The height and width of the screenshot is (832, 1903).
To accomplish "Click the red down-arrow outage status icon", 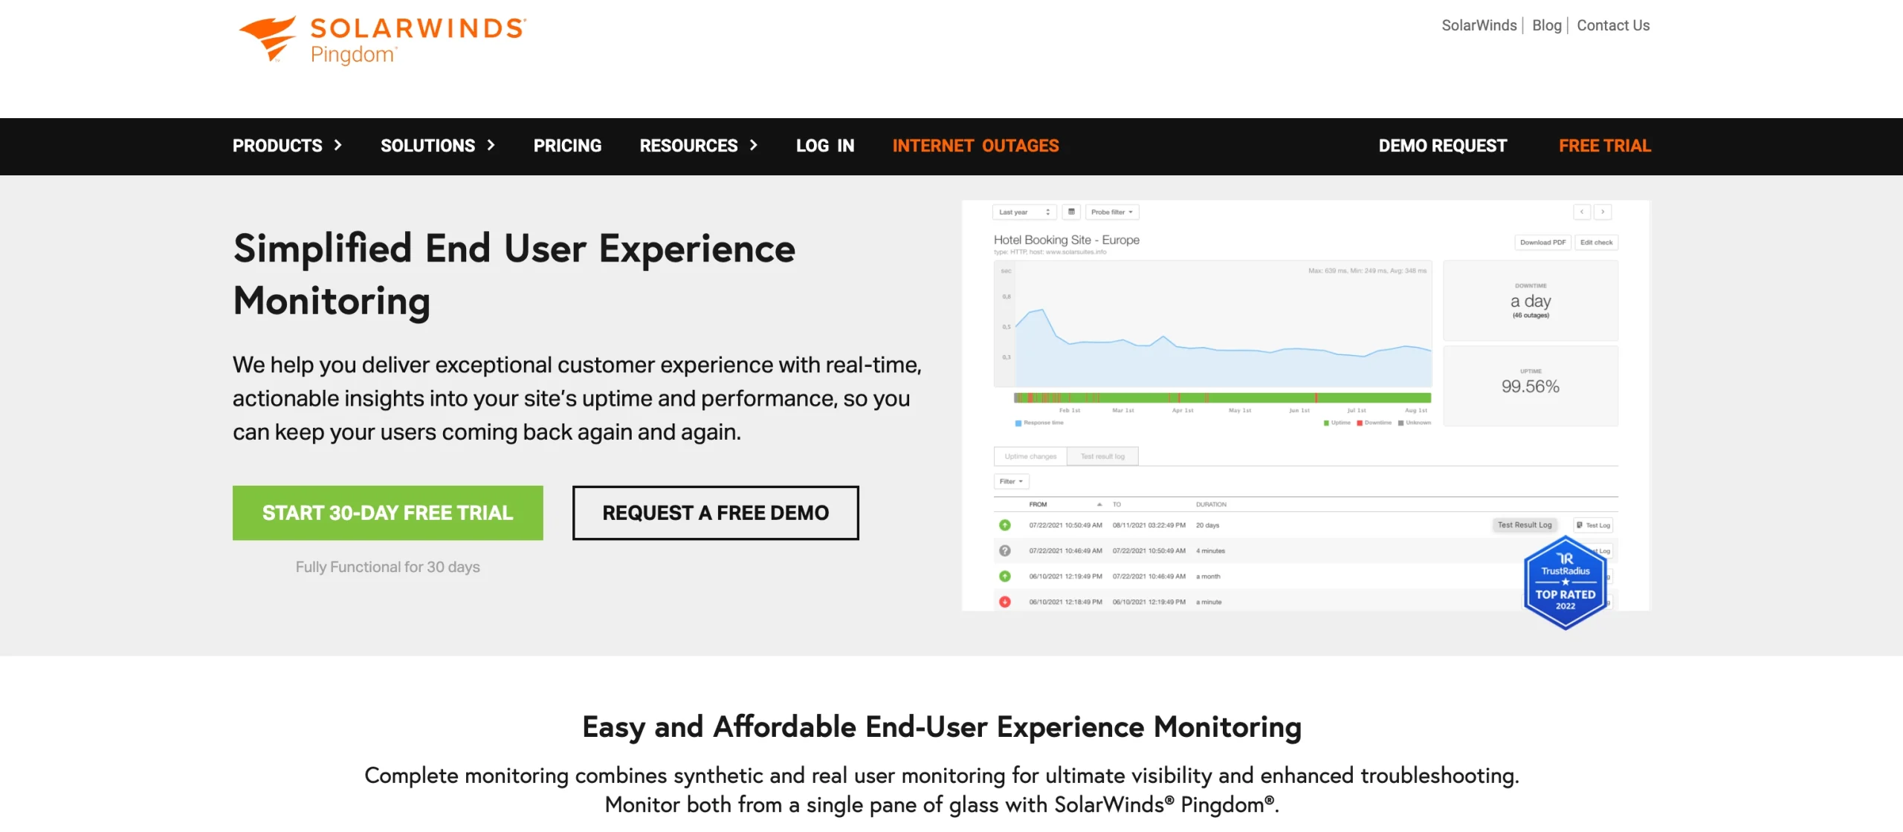I will click(1005, 602).
